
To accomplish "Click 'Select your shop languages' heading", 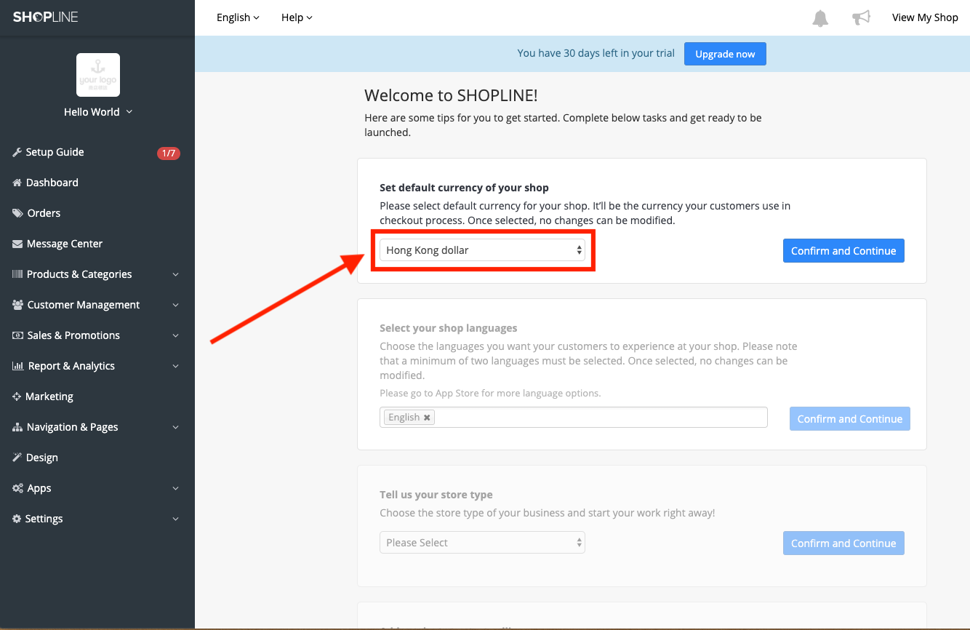I will coord(449,328).
